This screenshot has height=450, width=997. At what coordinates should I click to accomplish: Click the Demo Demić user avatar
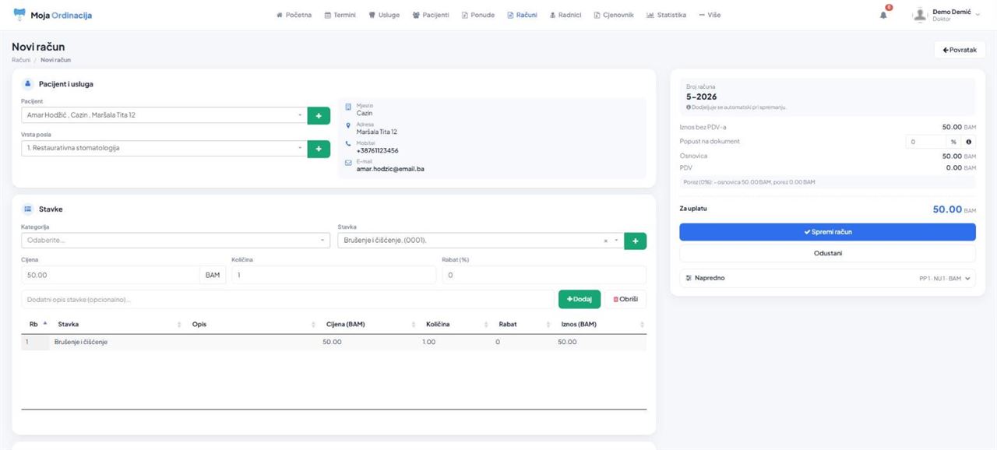coord(920,15)
